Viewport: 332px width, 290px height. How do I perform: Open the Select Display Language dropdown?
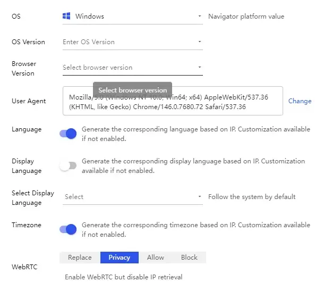(x=133, y=197)
